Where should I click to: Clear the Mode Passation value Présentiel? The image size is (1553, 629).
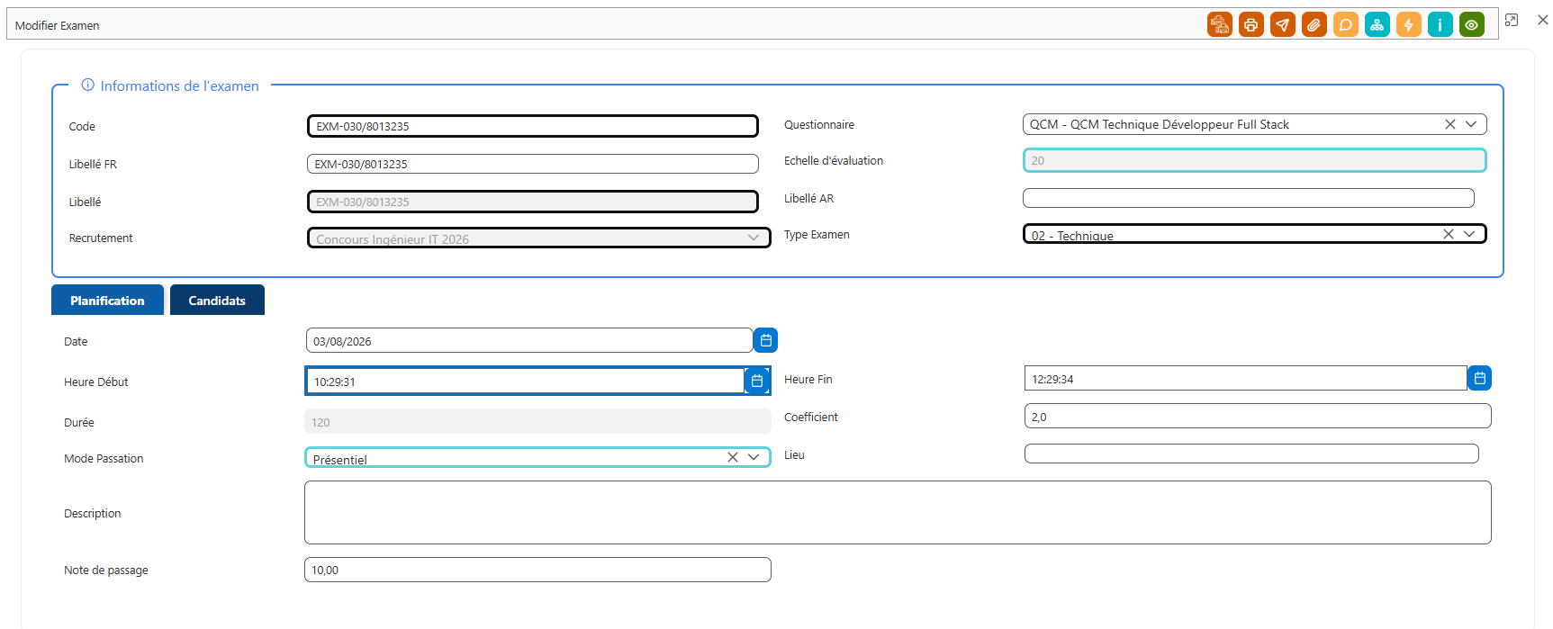(x=732, y=457)
